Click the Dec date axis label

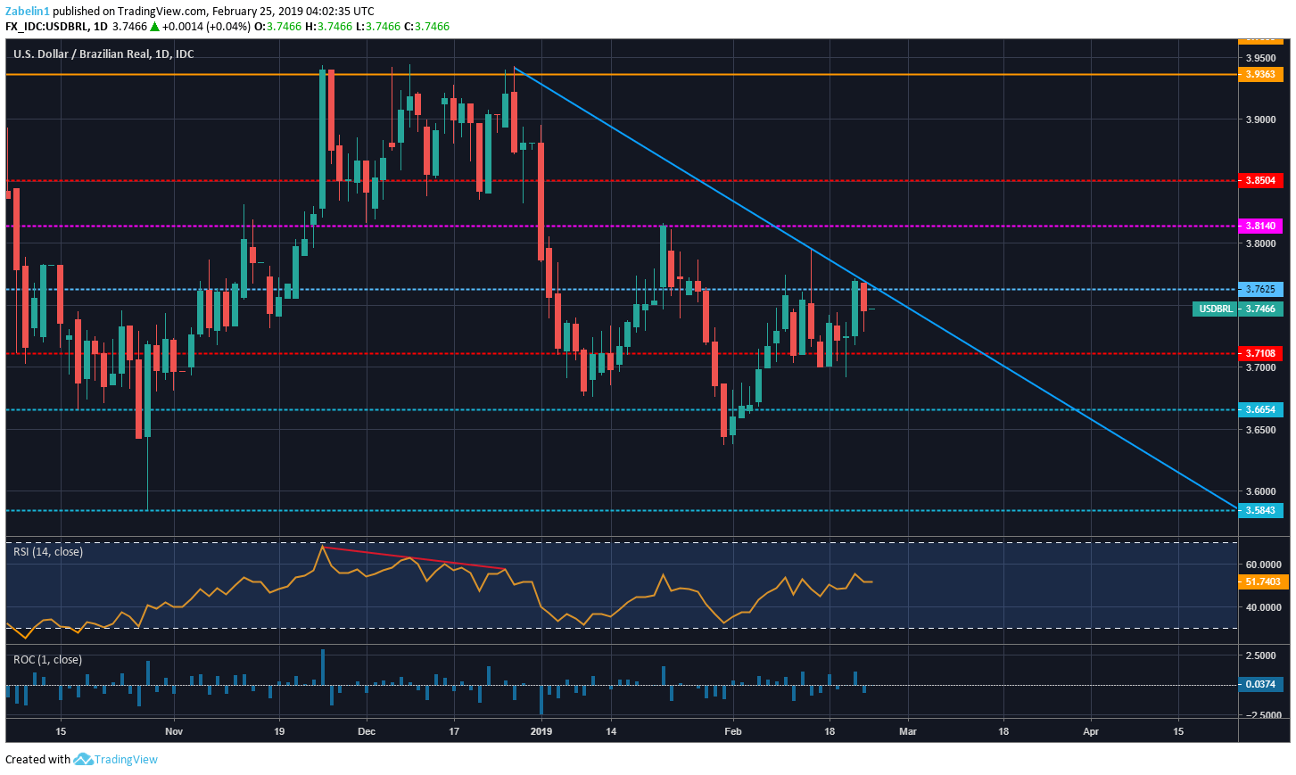(367, 731)
